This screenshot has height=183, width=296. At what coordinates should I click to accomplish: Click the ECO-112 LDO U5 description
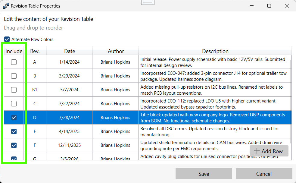[x=214, y=104]
